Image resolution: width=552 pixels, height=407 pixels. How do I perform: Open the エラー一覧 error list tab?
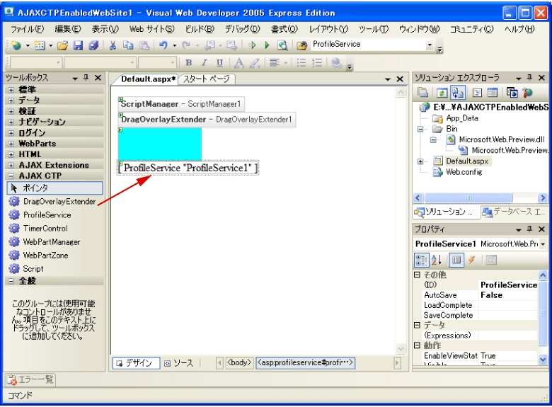[x=30, y=379]
